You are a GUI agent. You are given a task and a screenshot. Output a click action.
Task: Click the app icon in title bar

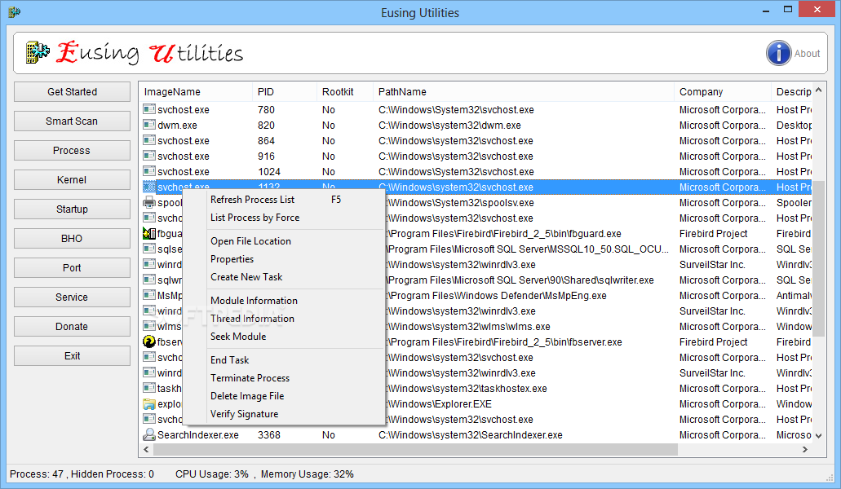tap(14, 12)
